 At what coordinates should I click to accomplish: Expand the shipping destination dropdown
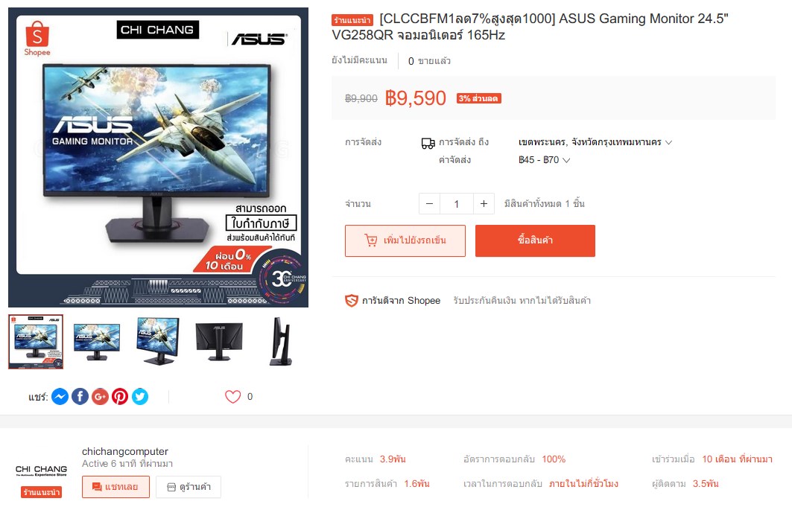(x=595, y=142)
